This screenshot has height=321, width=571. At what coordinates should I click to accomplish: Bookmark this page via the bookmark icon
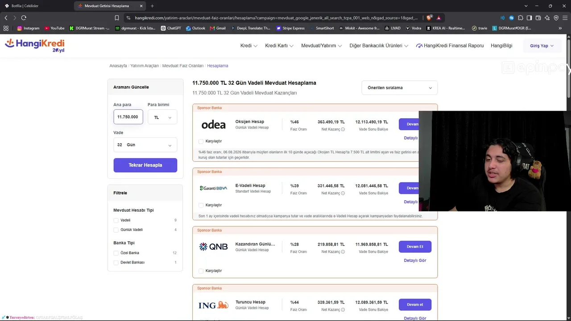click(117, 18)
